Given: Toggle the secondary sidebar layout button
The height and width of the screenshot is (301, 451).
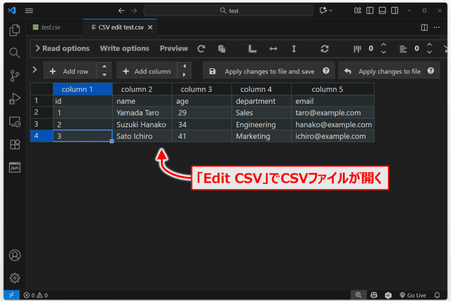Looking at the screenshot, I should (x=395, y=11).
